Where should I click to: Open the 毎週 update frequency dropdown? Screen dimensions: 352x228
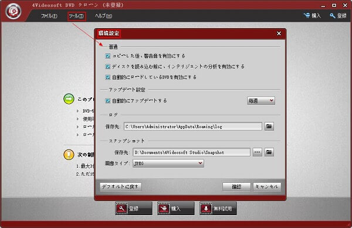[261, 101]
